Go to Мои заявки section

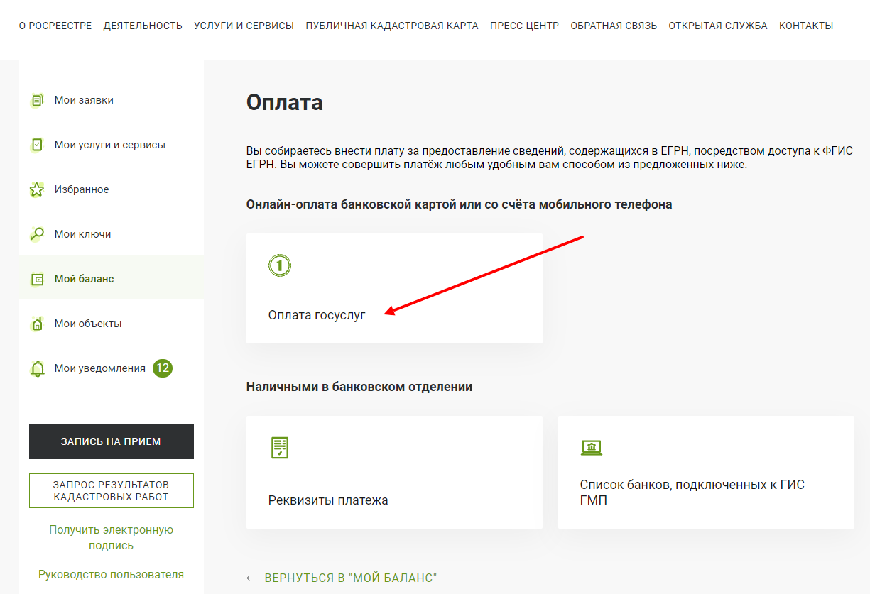coord(112,100)
